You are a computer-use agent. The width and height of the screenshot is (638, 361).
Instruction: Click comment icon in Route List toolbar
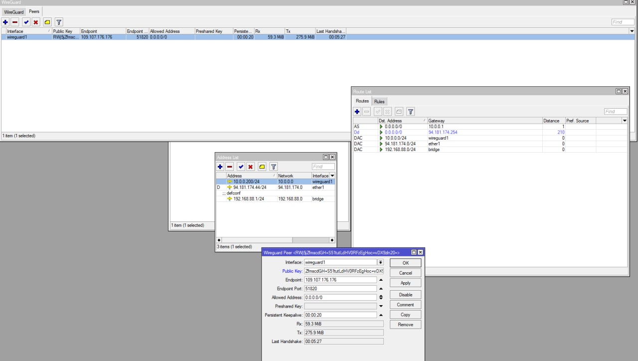pos(399,112)
